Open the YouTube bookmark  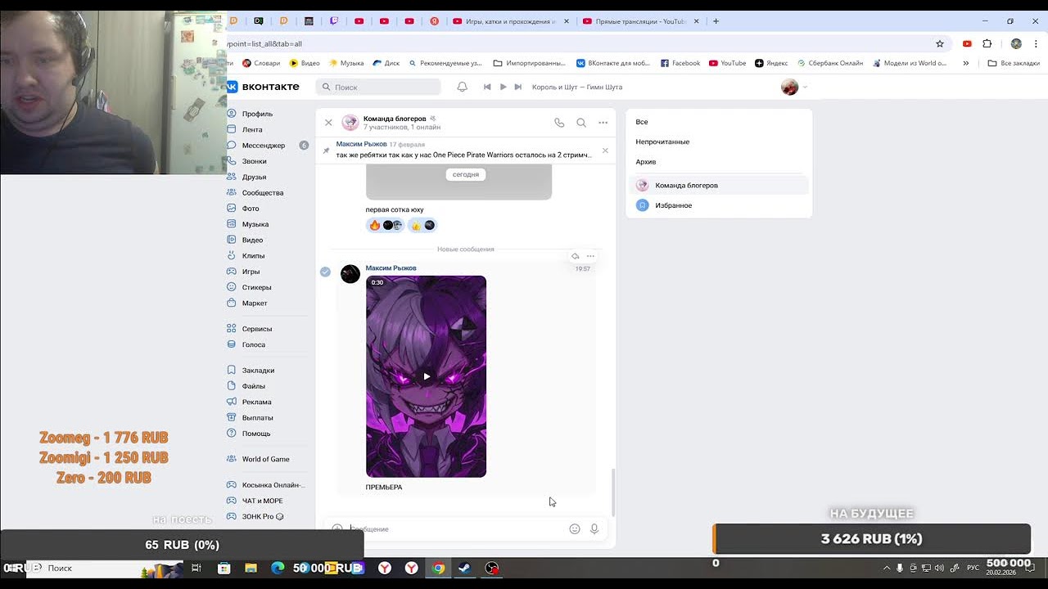click(728, 63)
